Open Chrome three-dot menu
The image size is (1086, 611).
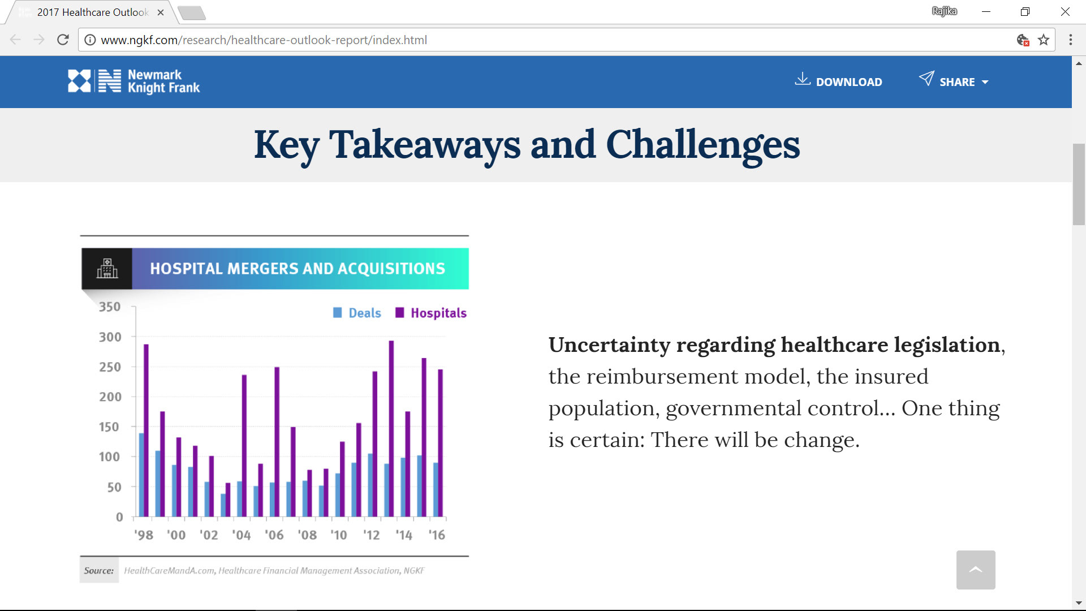click(1070, 40)
